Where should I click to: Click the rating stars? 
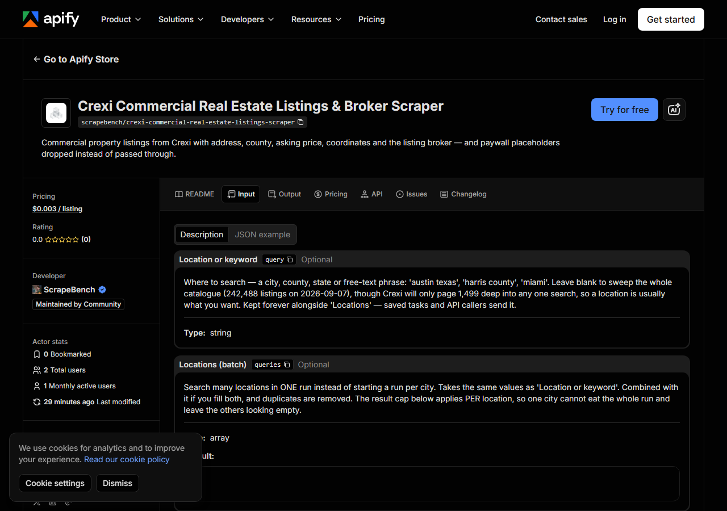pos(62,240)
